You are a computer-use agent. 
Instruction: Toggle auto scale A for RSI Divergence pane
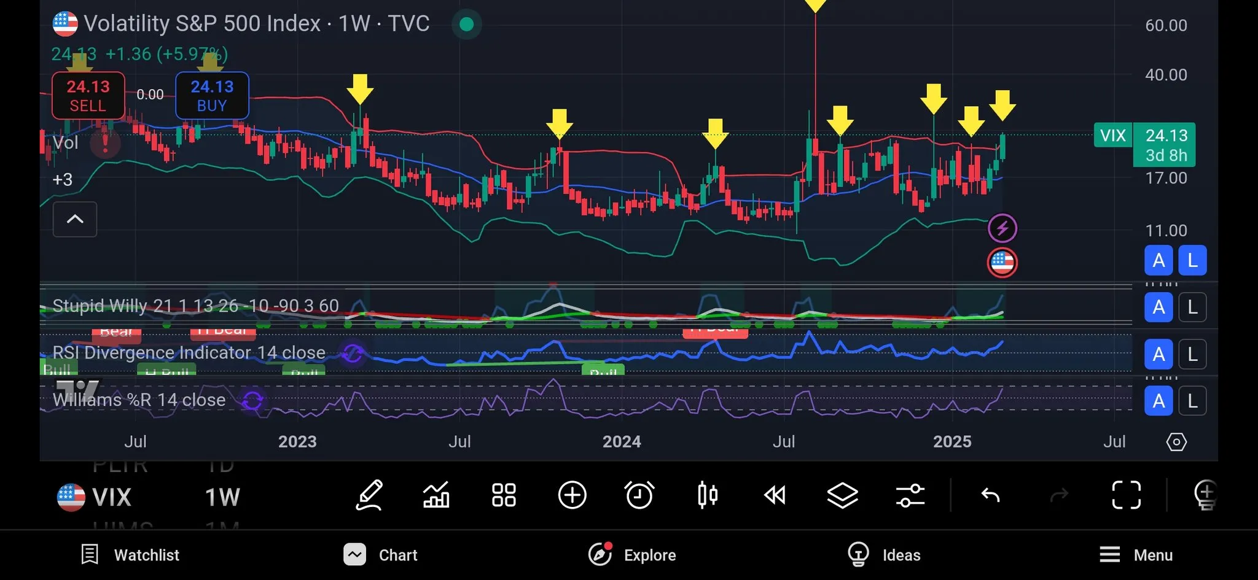[x=1158, y=354]
